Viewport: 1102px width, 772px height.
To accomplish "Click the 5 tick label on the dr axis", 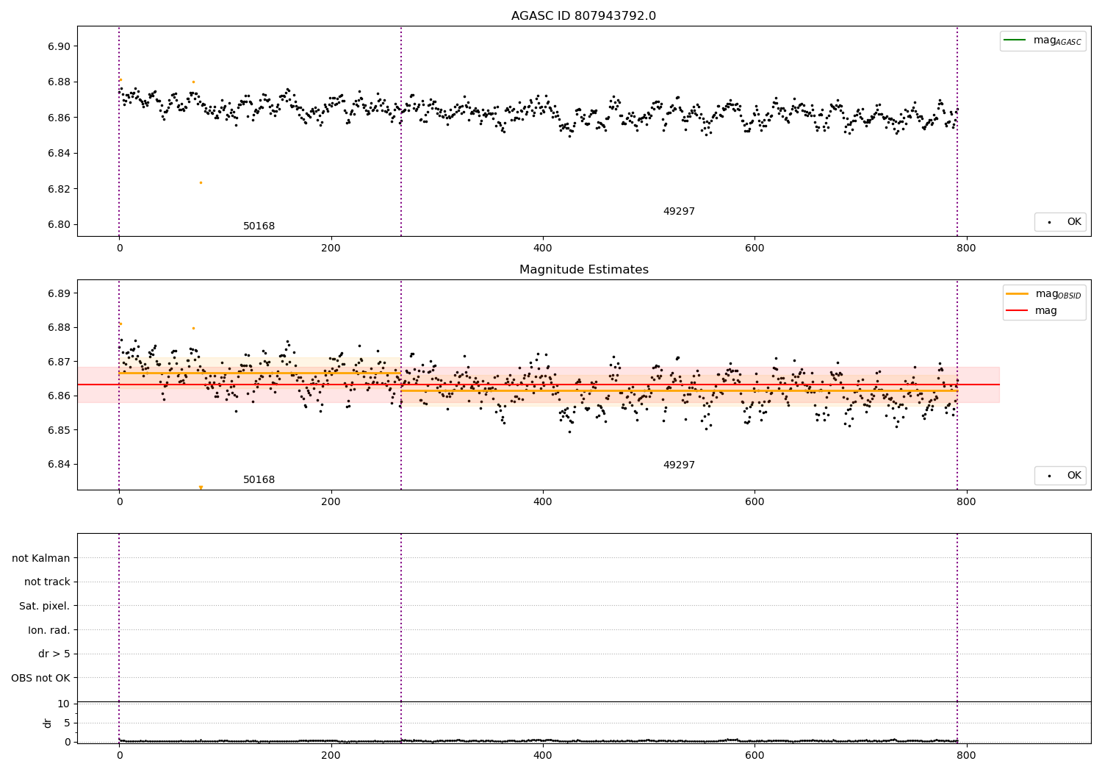I will click(67, 723).
